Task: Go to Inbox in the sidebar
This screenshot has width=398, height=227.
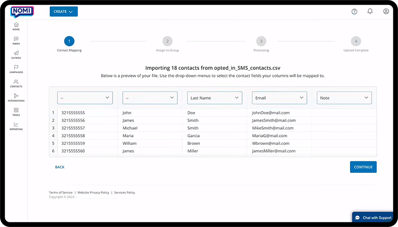Action: click(x=16, y=40)
